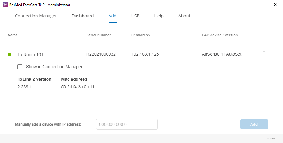The image size is (283, 143).
Task: Click IP address 192.168.1.125
Action: (x=145, y=54)
